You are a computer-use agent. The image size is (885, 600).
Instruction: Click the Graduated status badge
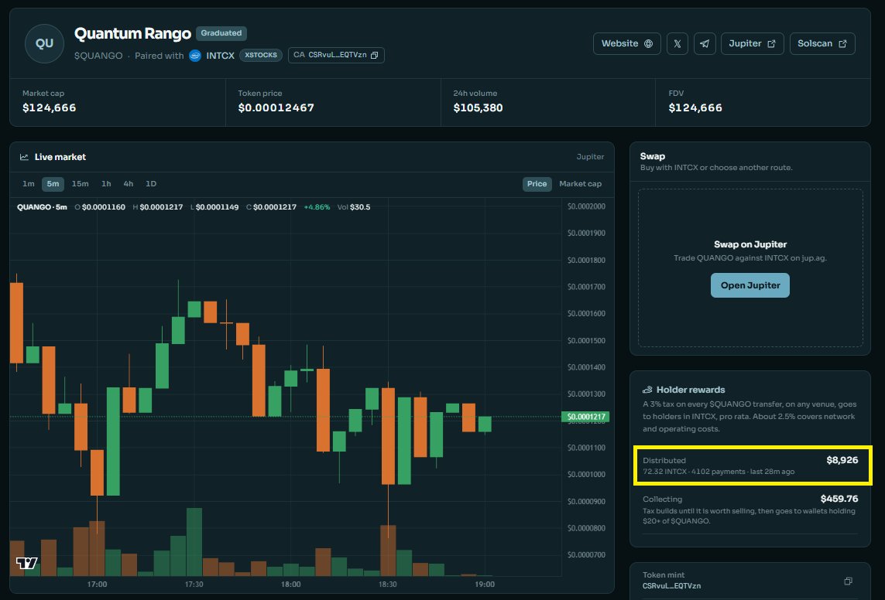[x=221, y=33]
